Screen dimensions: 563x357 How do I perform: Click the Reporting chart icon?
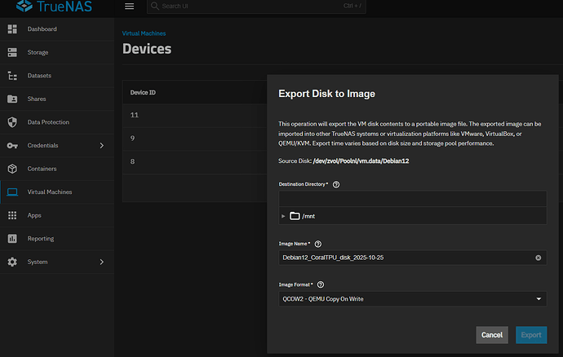coord(12,239)
